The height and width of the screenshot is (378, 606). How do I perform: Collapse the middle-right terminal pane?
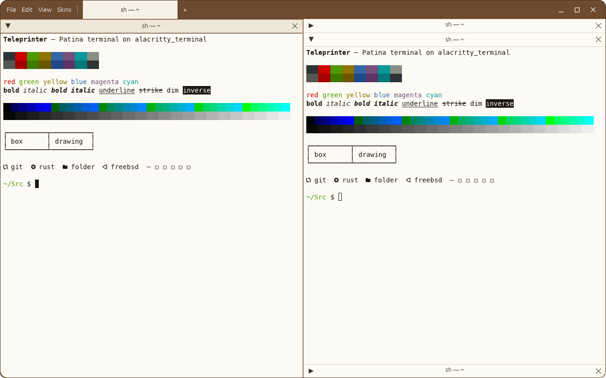pyautogui.click(x=311, y=39)
